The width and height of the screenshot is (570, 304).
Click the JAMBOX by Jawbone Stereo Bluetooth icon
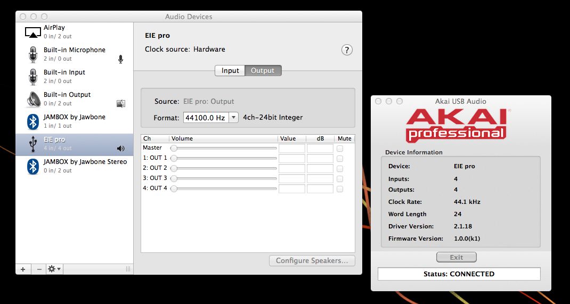tap(33, 166)
